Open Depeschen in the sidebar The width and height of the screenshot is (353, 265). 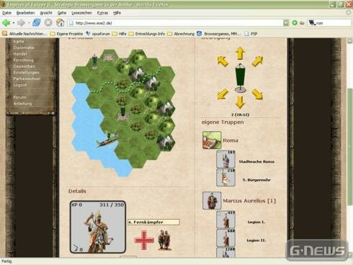coord(24,66)
